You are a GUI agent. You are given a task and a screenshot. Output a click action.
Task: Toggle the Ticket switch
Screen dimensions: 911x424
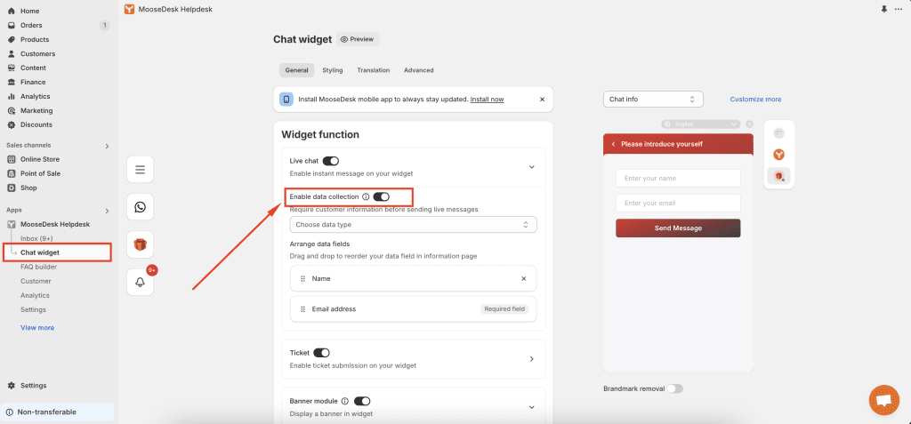[x=321, y=353]
